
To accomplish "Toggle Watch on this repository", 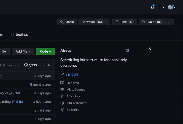I will [91, 22].
